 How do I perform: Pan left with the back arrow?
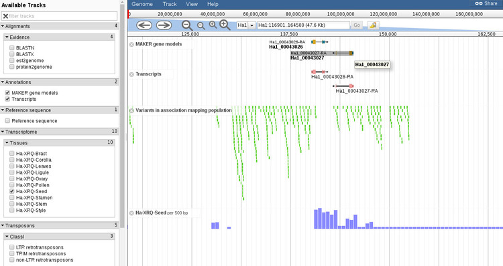[x=144, y=25]
